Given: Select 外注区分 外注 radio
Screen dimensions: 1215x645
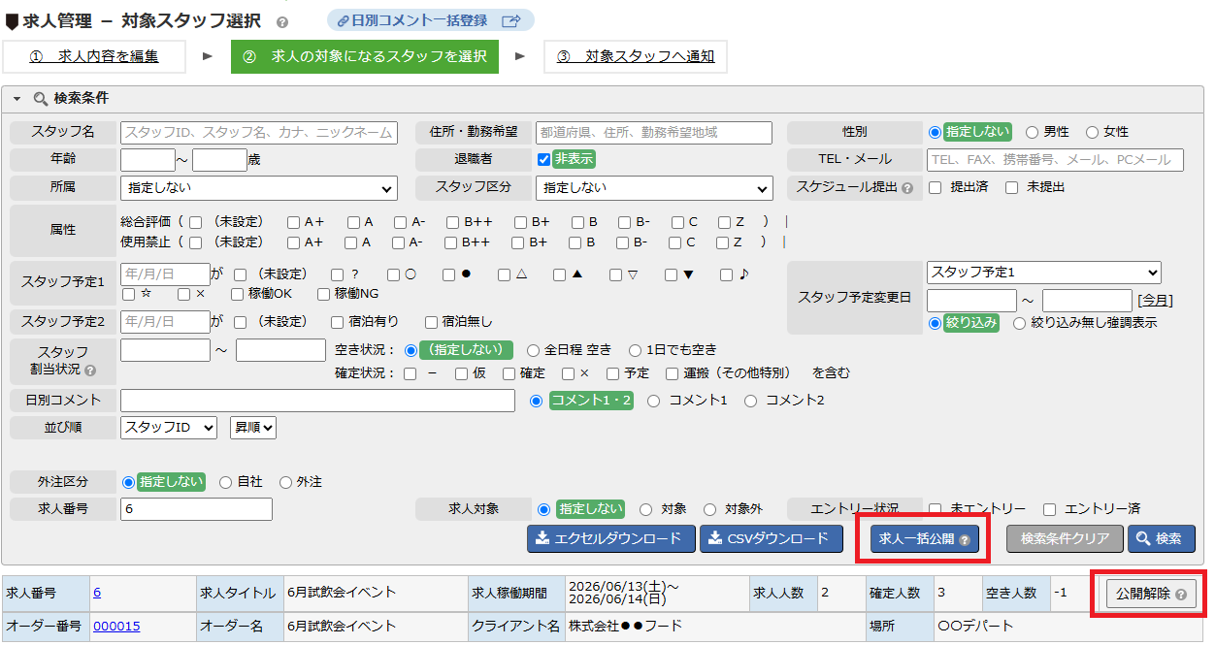Looking at the screenshot, I should coord(285,482).
